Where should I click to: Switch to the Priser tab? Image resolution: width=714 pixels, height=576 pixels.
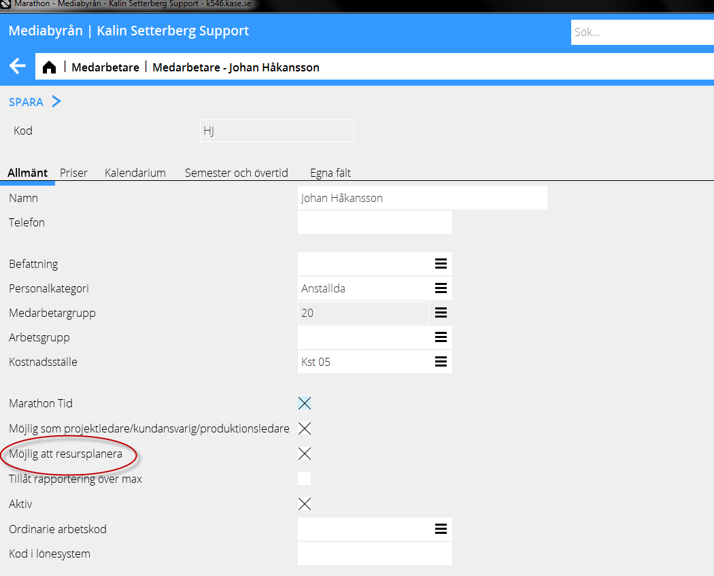coord(73,173)
